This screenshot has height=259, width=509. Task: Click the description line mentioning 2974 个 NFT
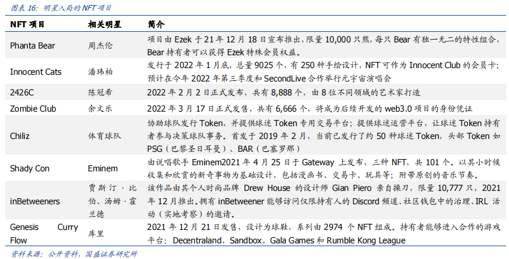click(x=324, y=227)
